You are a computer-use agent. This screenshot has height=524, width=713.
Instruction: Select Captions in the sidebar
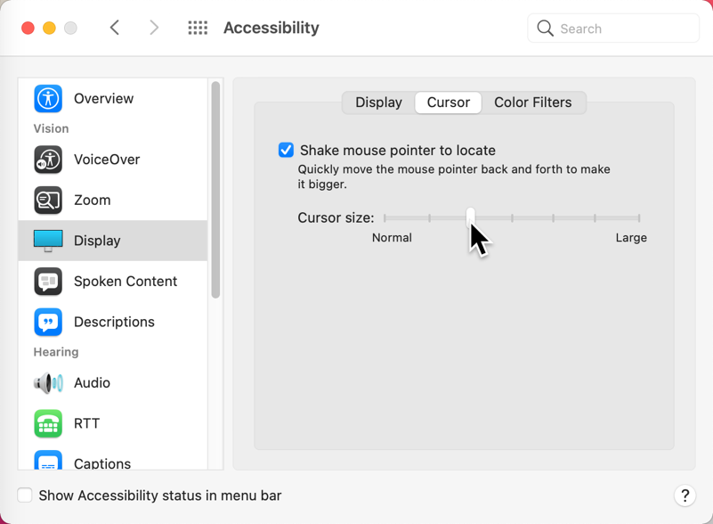[102, 463]
